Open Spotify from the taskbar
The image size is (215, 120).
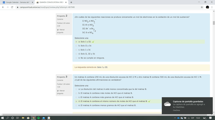(39, 118)
